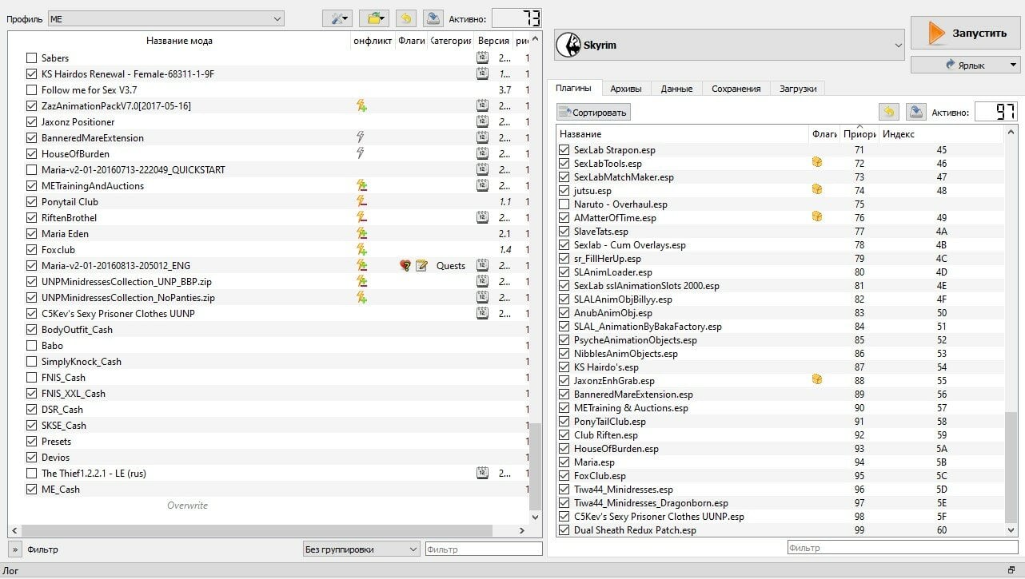Viewport: 1025px width, 579px height.
Task: Click conflict icon in Maria Eden row
Action: 361,233
